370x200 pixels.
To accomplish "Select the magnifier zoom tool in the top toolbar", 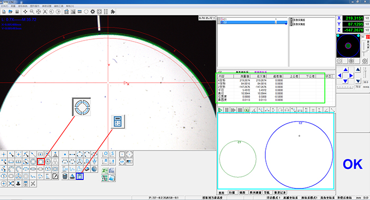I will (32, 12).
